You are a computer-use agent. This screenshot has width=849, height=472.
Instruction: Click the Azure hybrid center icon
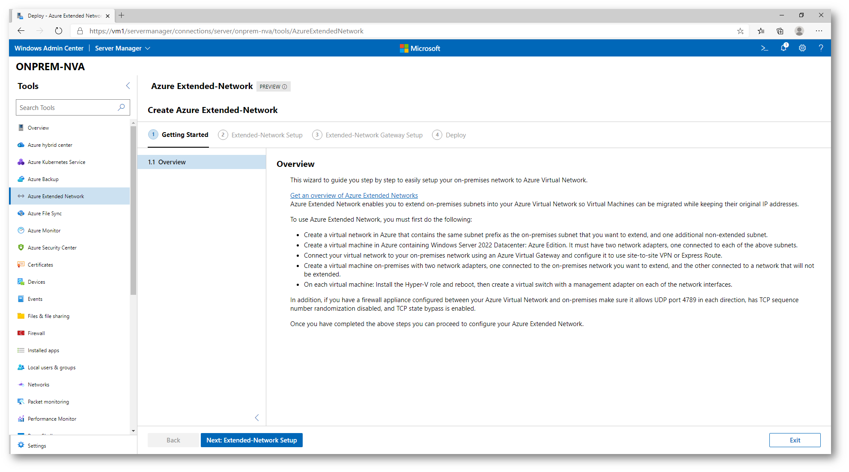click(x=21, y=145)
